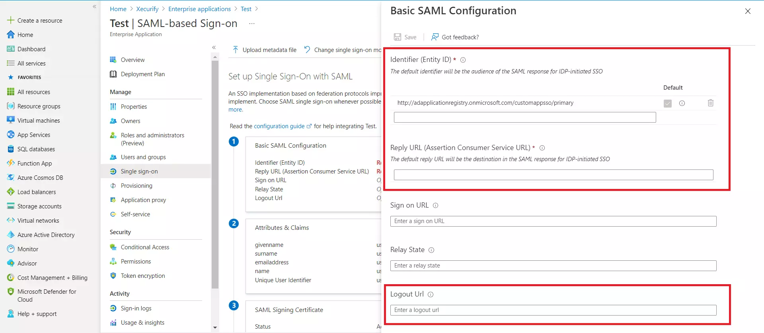Viewport: 764px width, 333px height.
Task: Click the All resources grid icon
Action: (x=11, y=92)
